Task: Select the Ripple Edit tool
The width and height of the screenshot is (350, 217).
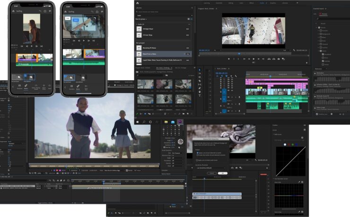Action: point(200,77)
